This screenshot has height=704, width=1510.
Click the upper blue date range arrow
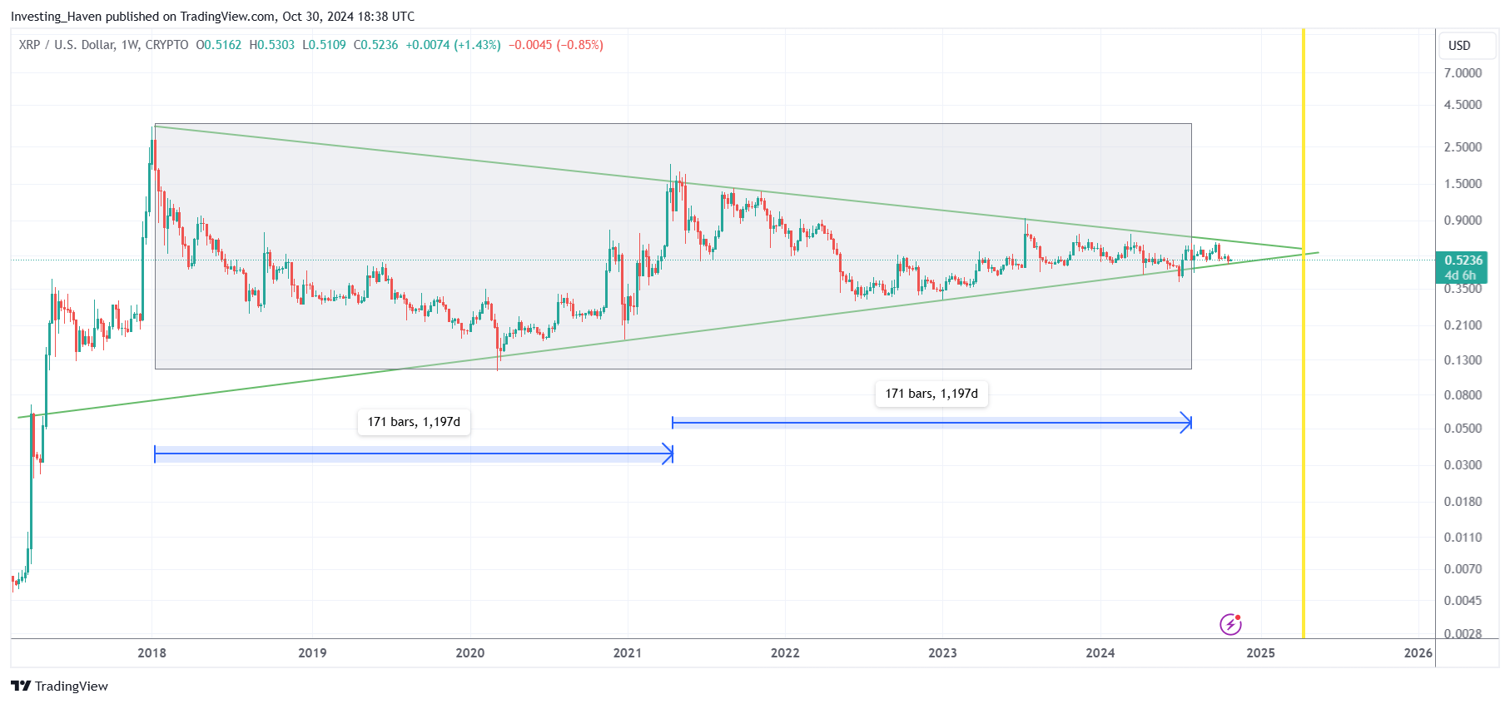tap(931, 424)
